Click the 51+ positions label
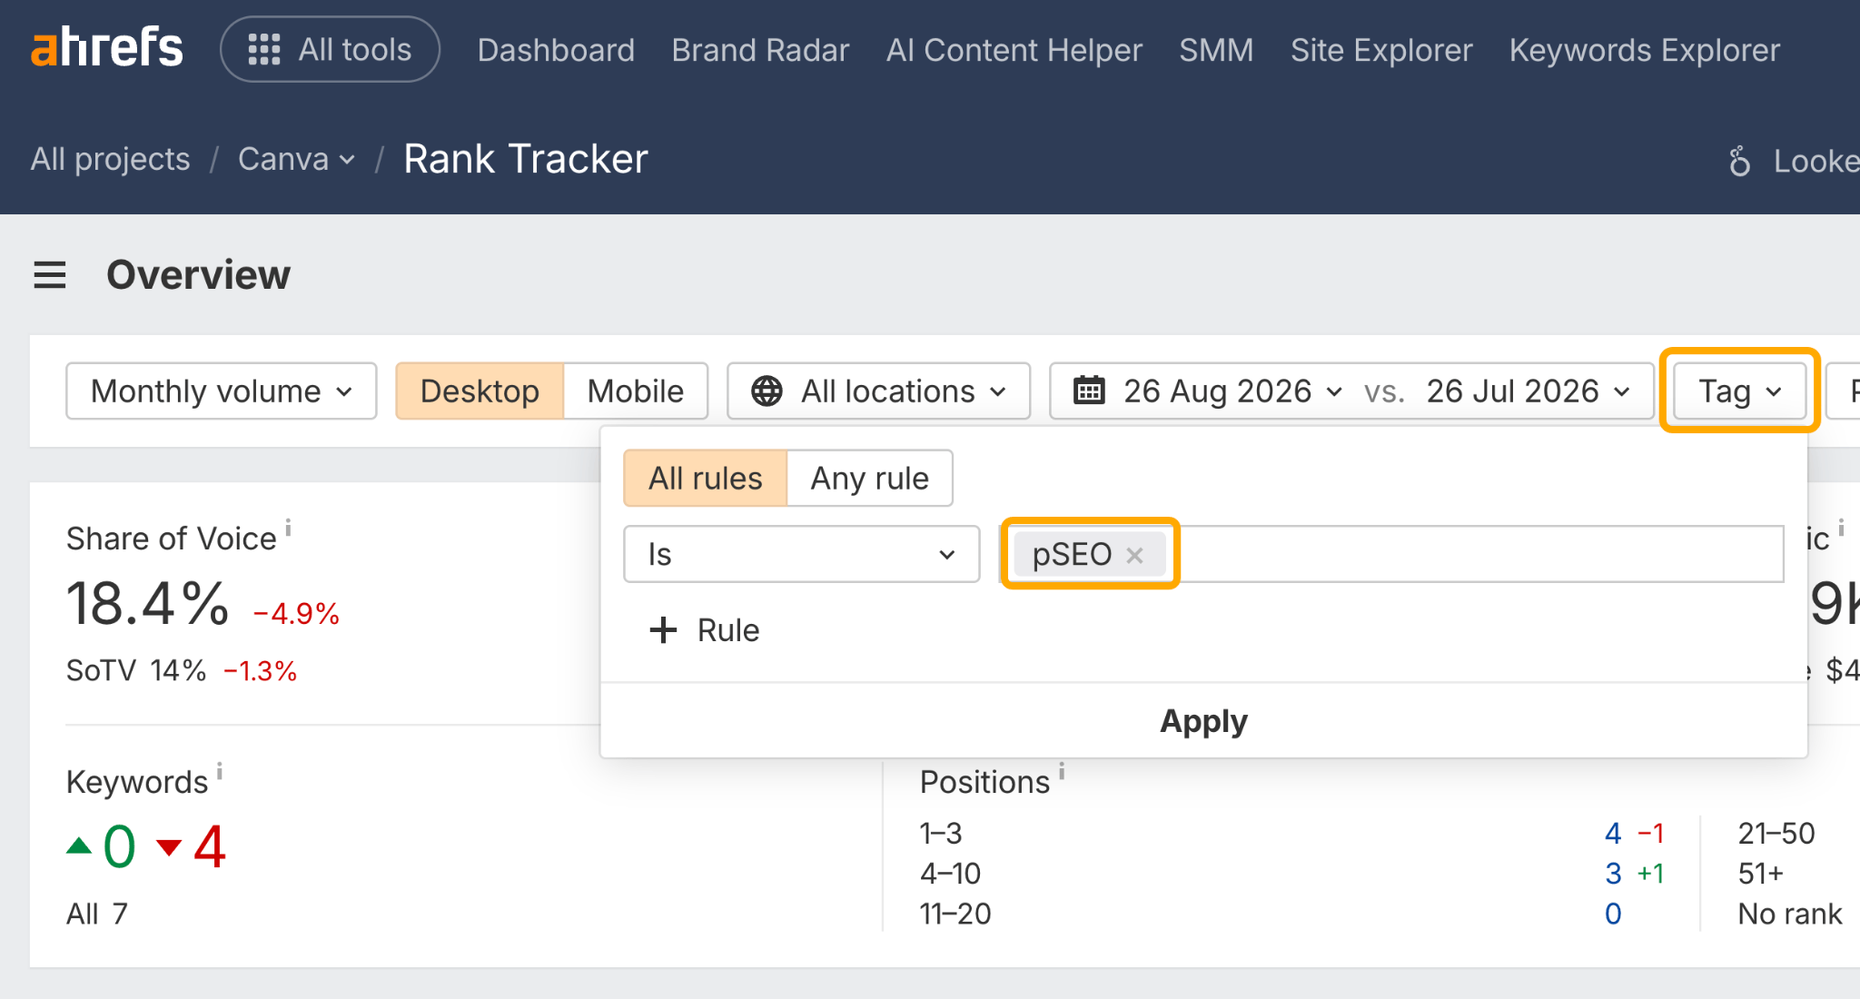The image size is (1860, 999). point(1761,874)
